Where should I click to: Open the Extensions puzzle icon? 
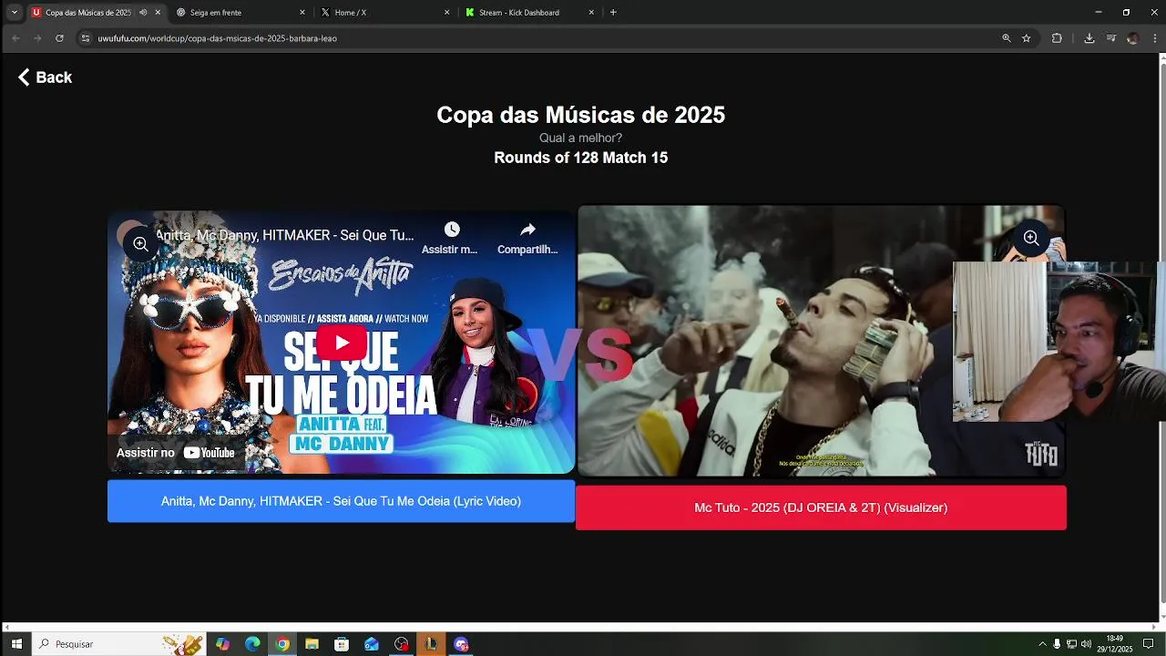1057,38
